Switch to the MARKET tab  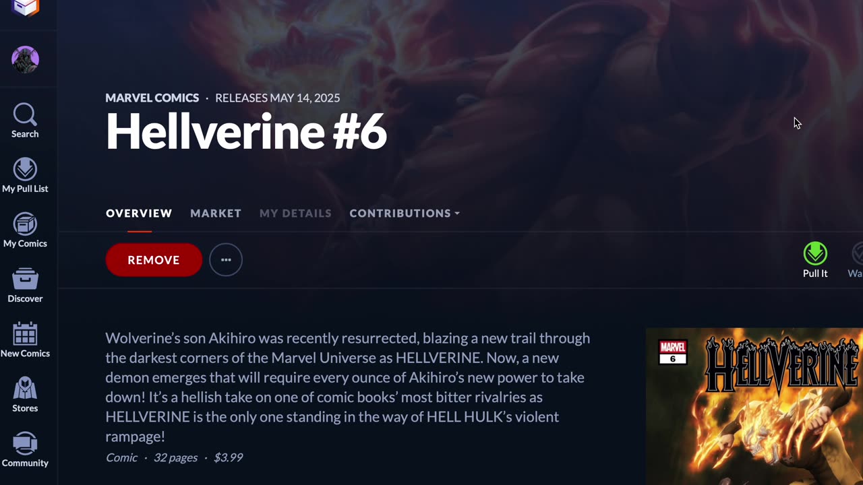pos(216,214)
